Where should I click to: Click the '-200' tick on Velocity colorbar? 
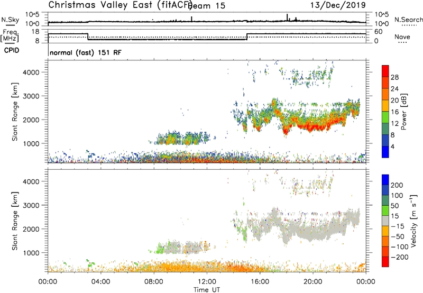click(x=400, y=257)
